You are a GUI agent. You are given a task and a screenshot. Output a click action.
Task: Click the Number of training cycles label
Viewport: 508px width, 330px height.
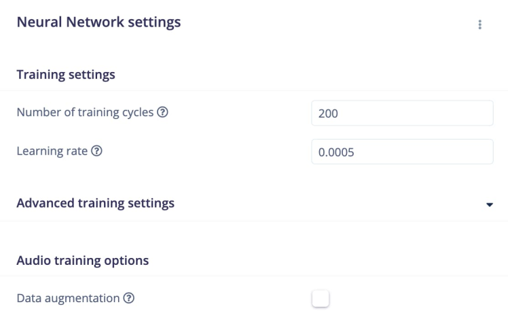point(85,112)
